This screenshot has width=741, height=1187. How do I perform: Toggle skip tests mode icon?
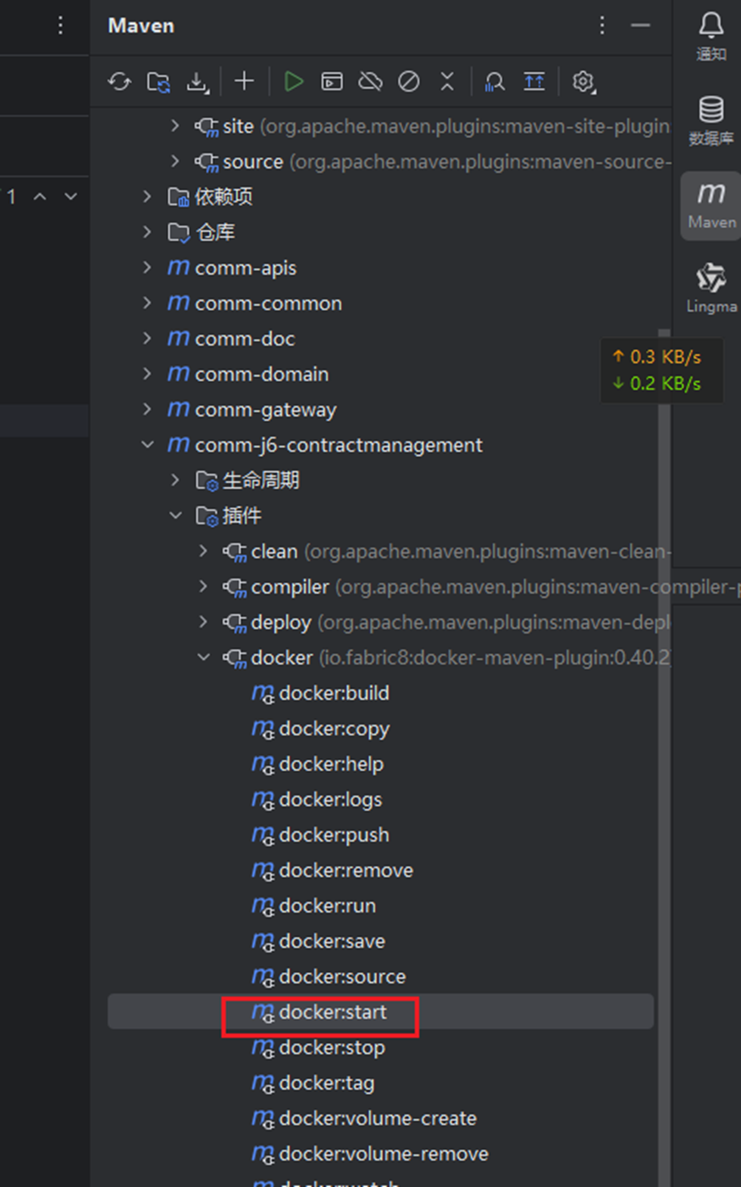point(409,81)
